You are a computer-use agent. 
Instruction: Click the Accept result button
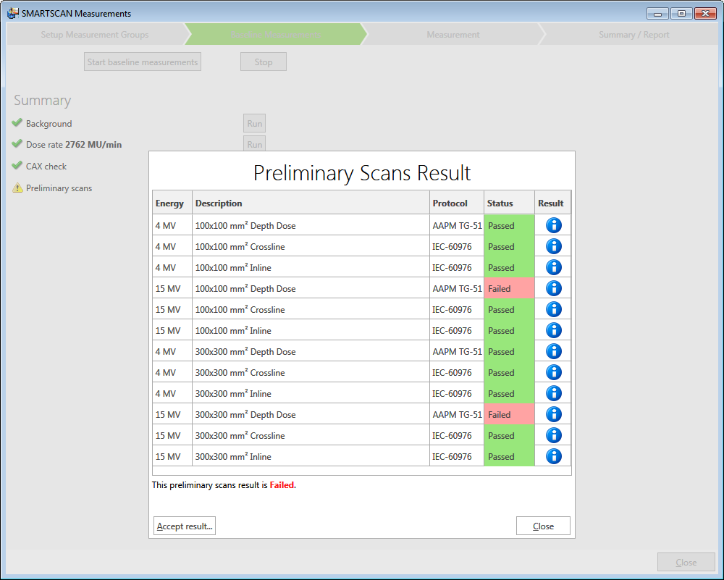184,526
